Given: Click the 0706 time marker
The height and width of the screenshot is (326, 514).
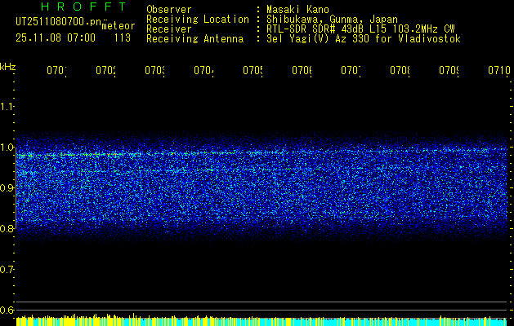Looking at the screenshot, I should (x=302, y=71).
